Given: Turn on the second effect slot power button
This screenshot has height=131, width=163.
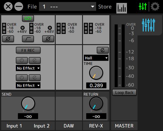Looking at the screenshot, I should (22, 77).
